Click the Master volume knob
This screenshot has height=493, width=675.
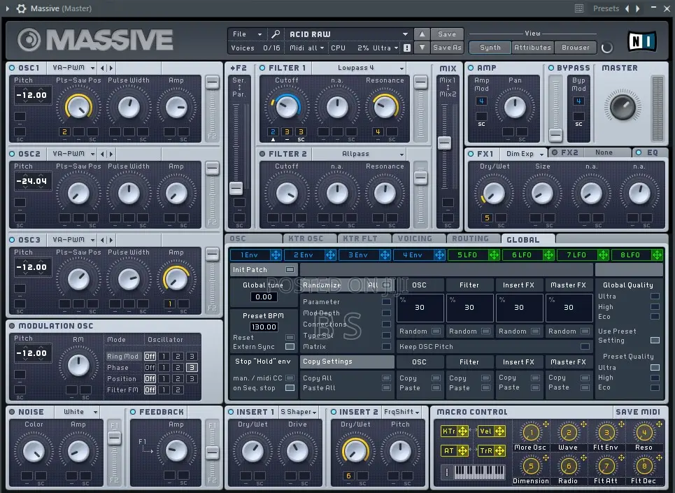pyautogui.click(x=622, y=107)
